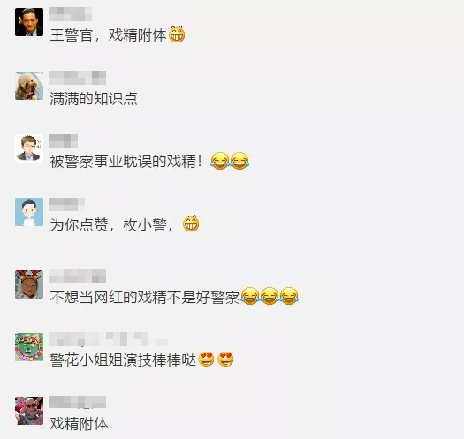Screen dimensions: 464x439
Task: Click the second heart-eyes emoji
Action: 225,360
